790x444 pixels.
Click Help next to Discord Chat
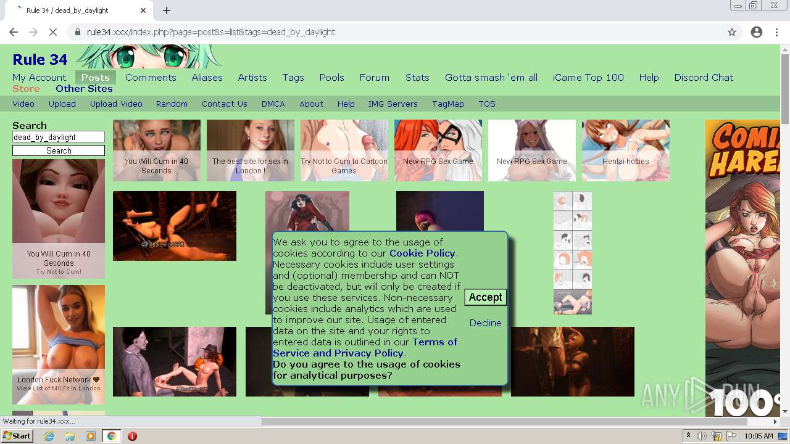pos(649,78)
